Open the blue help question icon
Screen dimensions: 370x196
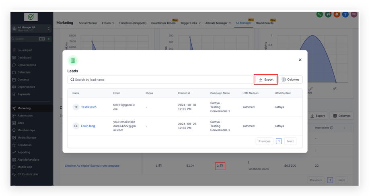pos(345,14)
